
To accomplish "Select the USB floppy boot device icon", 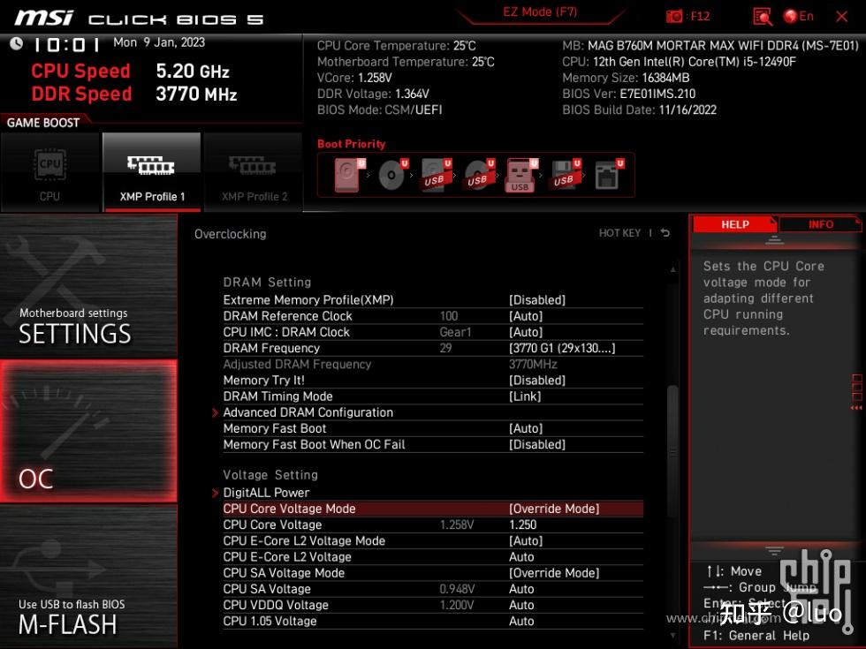I will [x=565, y=175].
